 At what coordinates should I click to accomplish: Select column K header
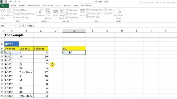point(165,31)
